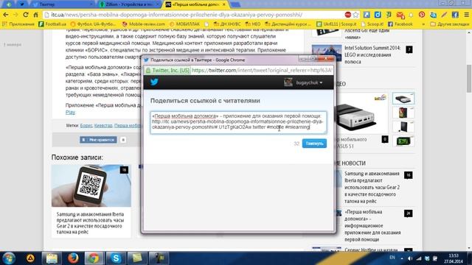Click the Twitter bird logo in popup
This screenshot has width=472, height=265.
154,82
